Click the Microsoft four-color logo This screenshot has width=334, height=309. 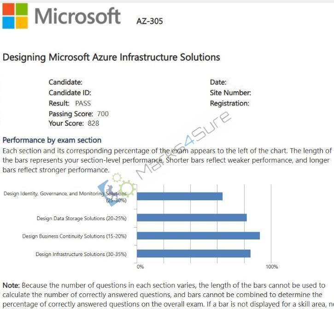(x=15, y=16)
